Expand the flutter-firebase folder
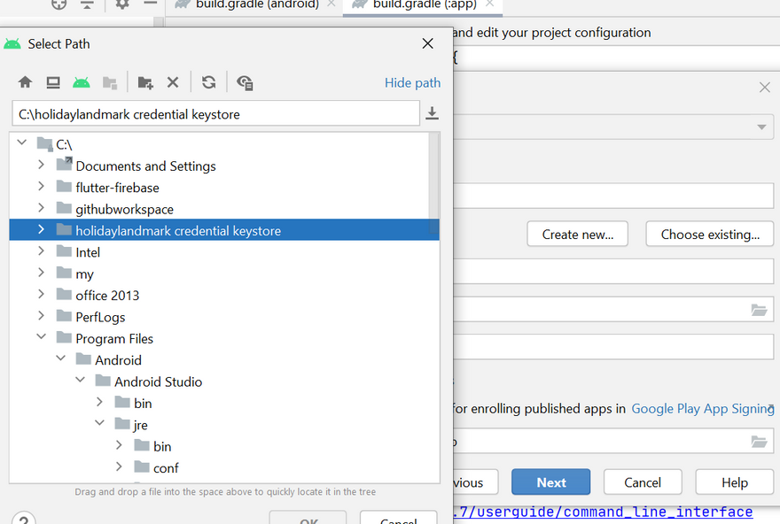Screen dimensions: 780x524 coord(42,187)
